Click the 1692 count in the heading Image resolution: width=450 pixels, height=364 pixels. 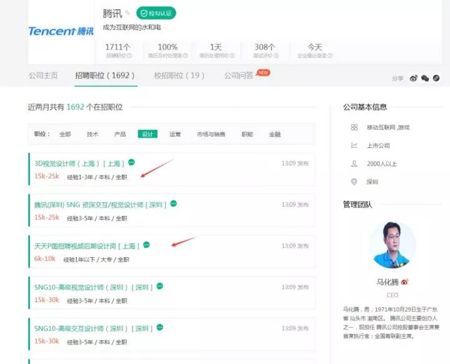[x=75, y=107]
